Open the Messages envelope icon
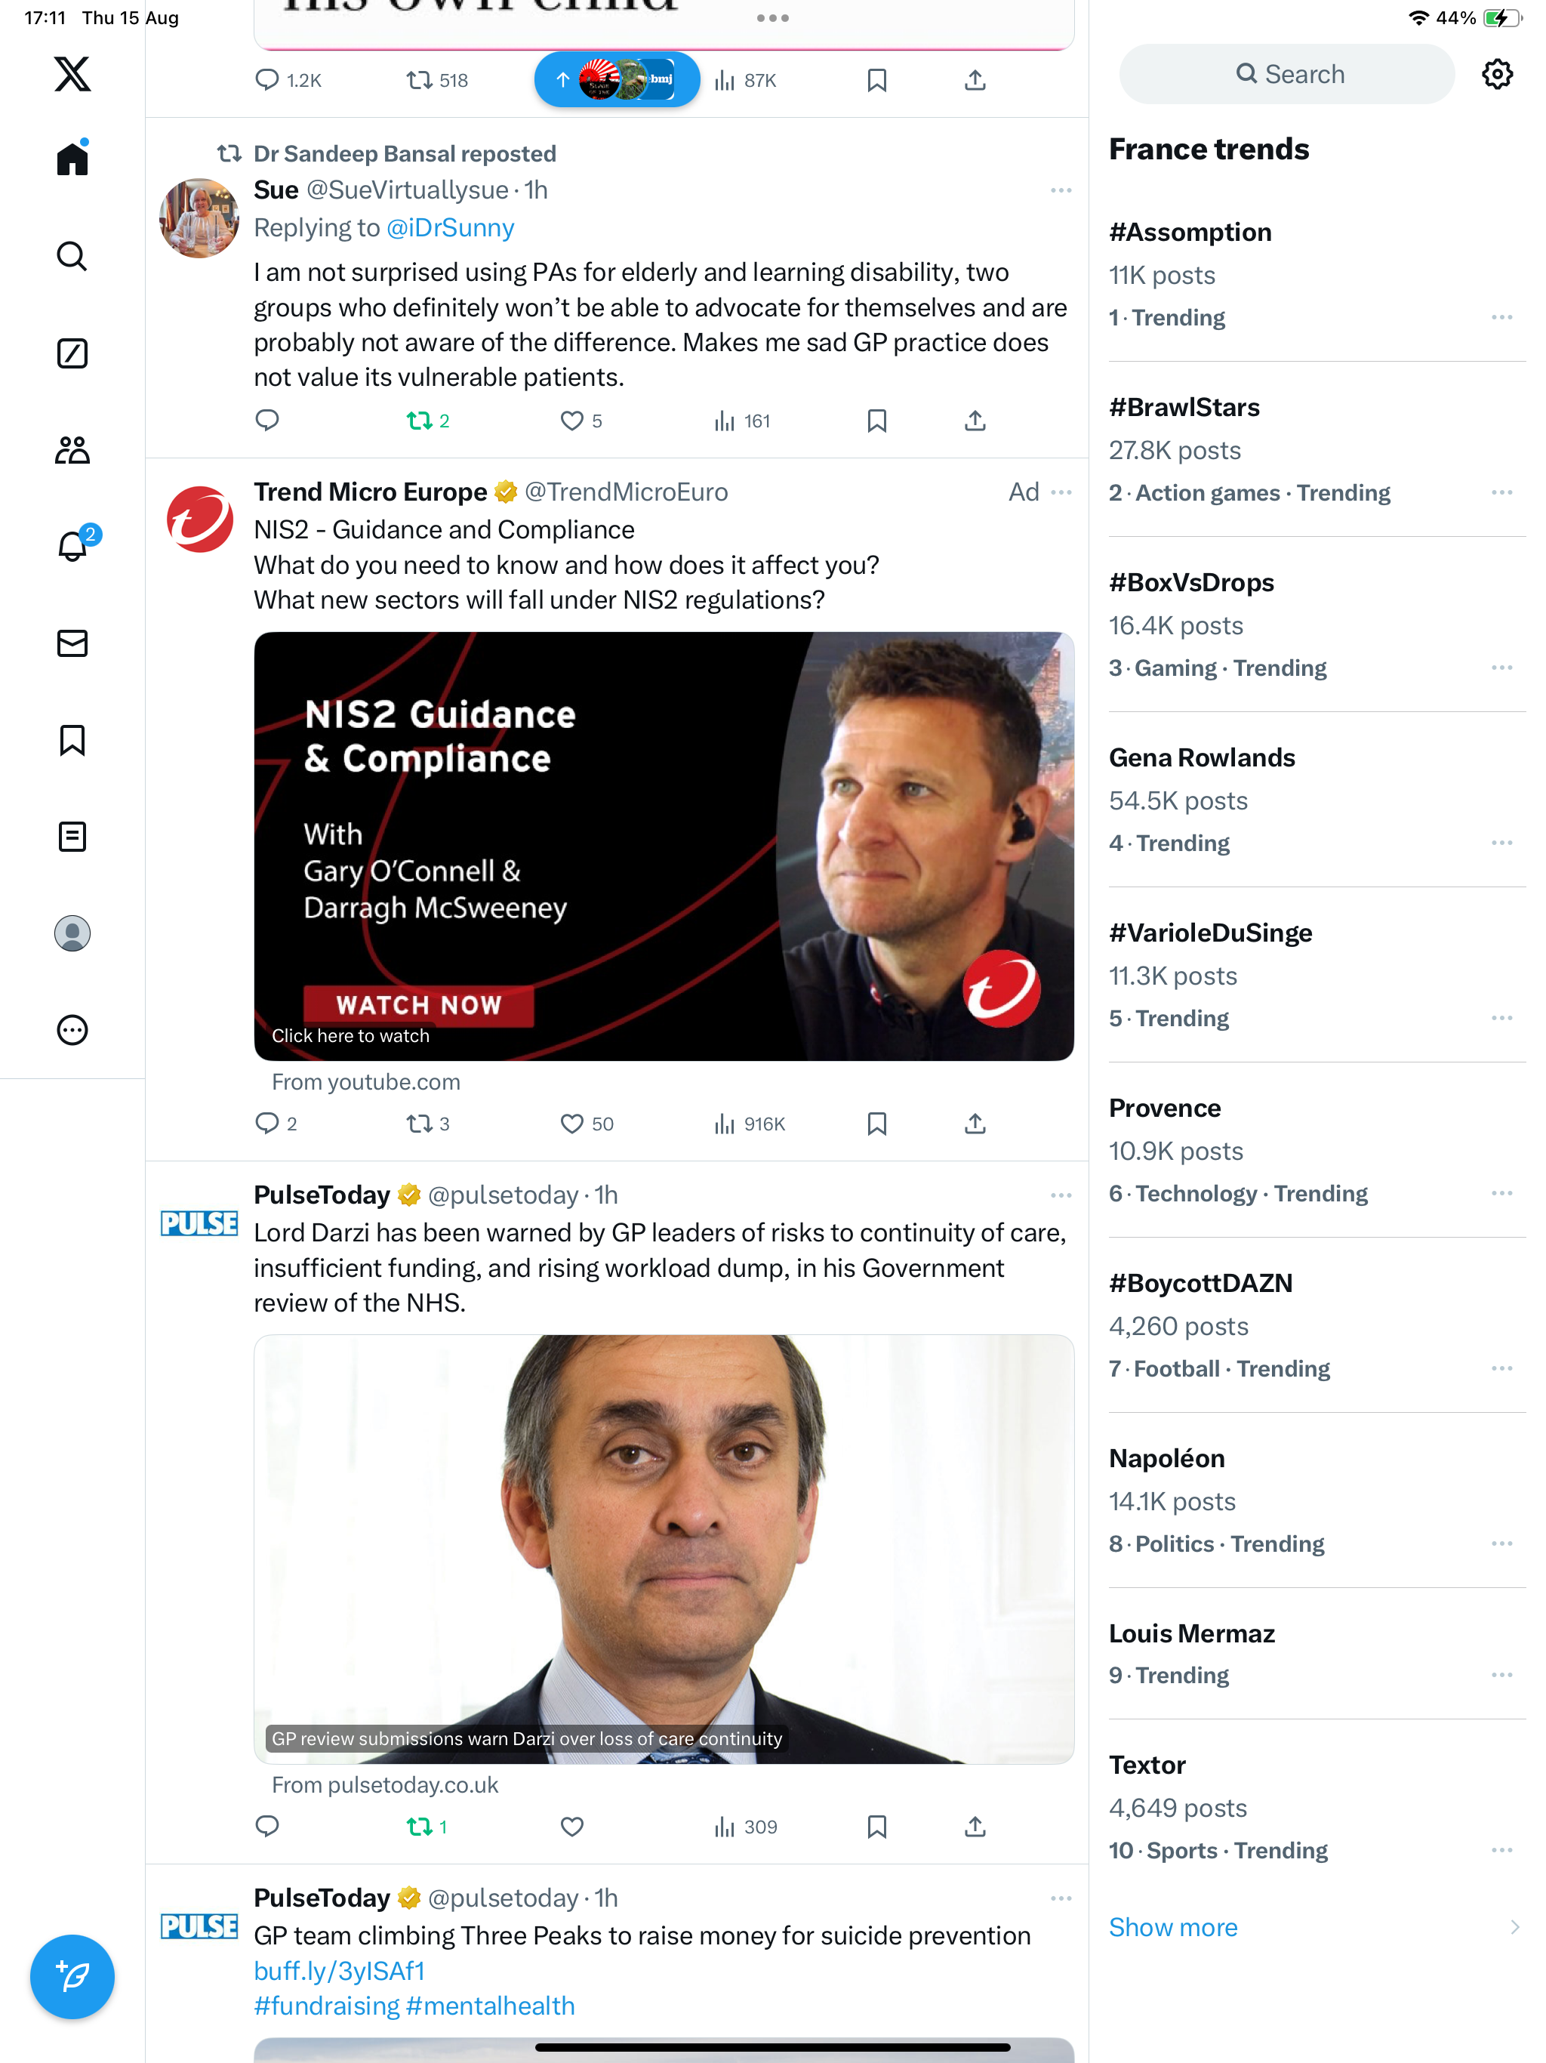Viewport: 1546px width, 2063px height. 72,643
